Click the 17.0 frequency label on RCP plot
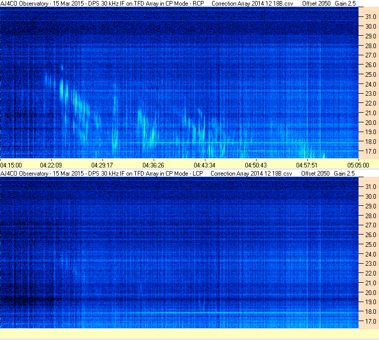The image size is (379, 340). 370,151
